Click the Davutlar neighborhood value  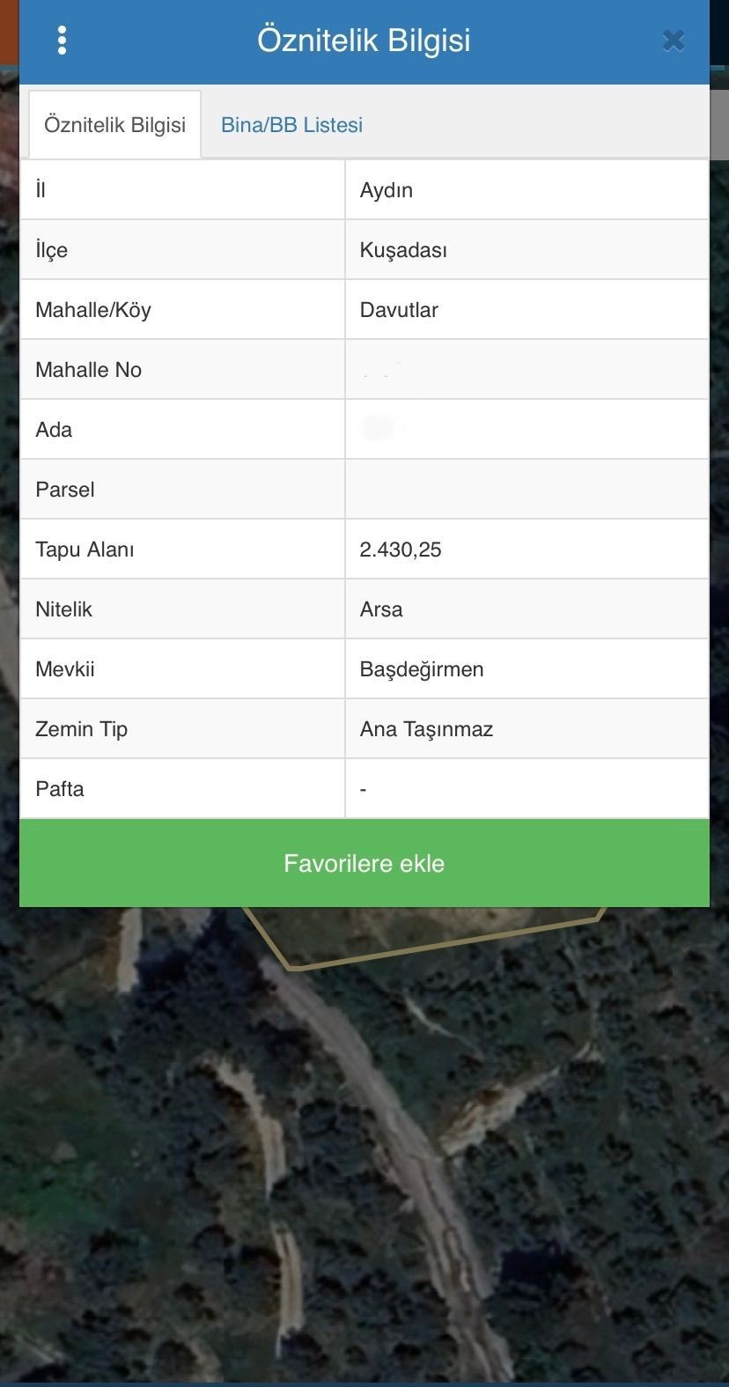tap(399, 310)
